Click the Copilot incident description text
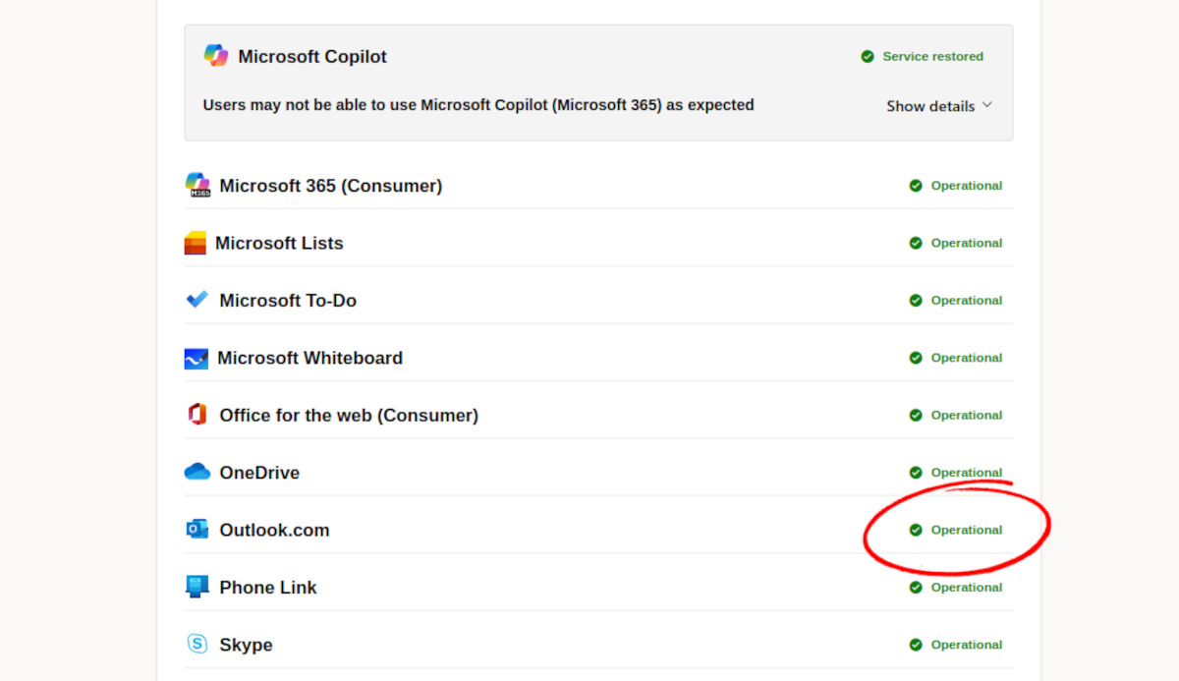Image resolution: width=1179 pixels, height=681 pixels. (478, 105)
